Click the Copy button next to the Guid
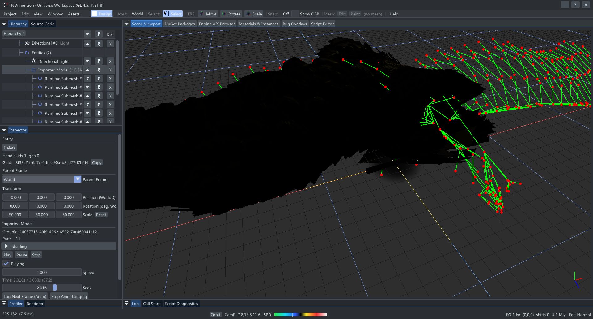The height and width of the screenshot is (319, 593). point(97,162)
